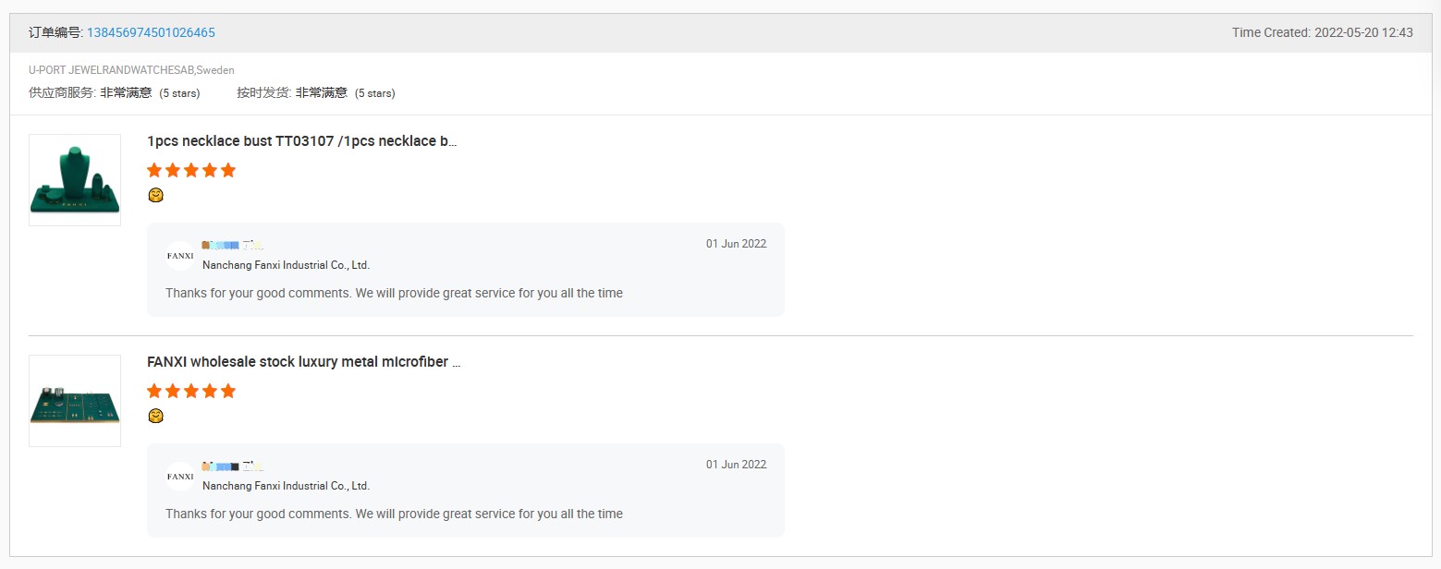Open the 'FANXI wholesale stock luxury metal' title
This screenshot has width=1441, height=569.
303,362
